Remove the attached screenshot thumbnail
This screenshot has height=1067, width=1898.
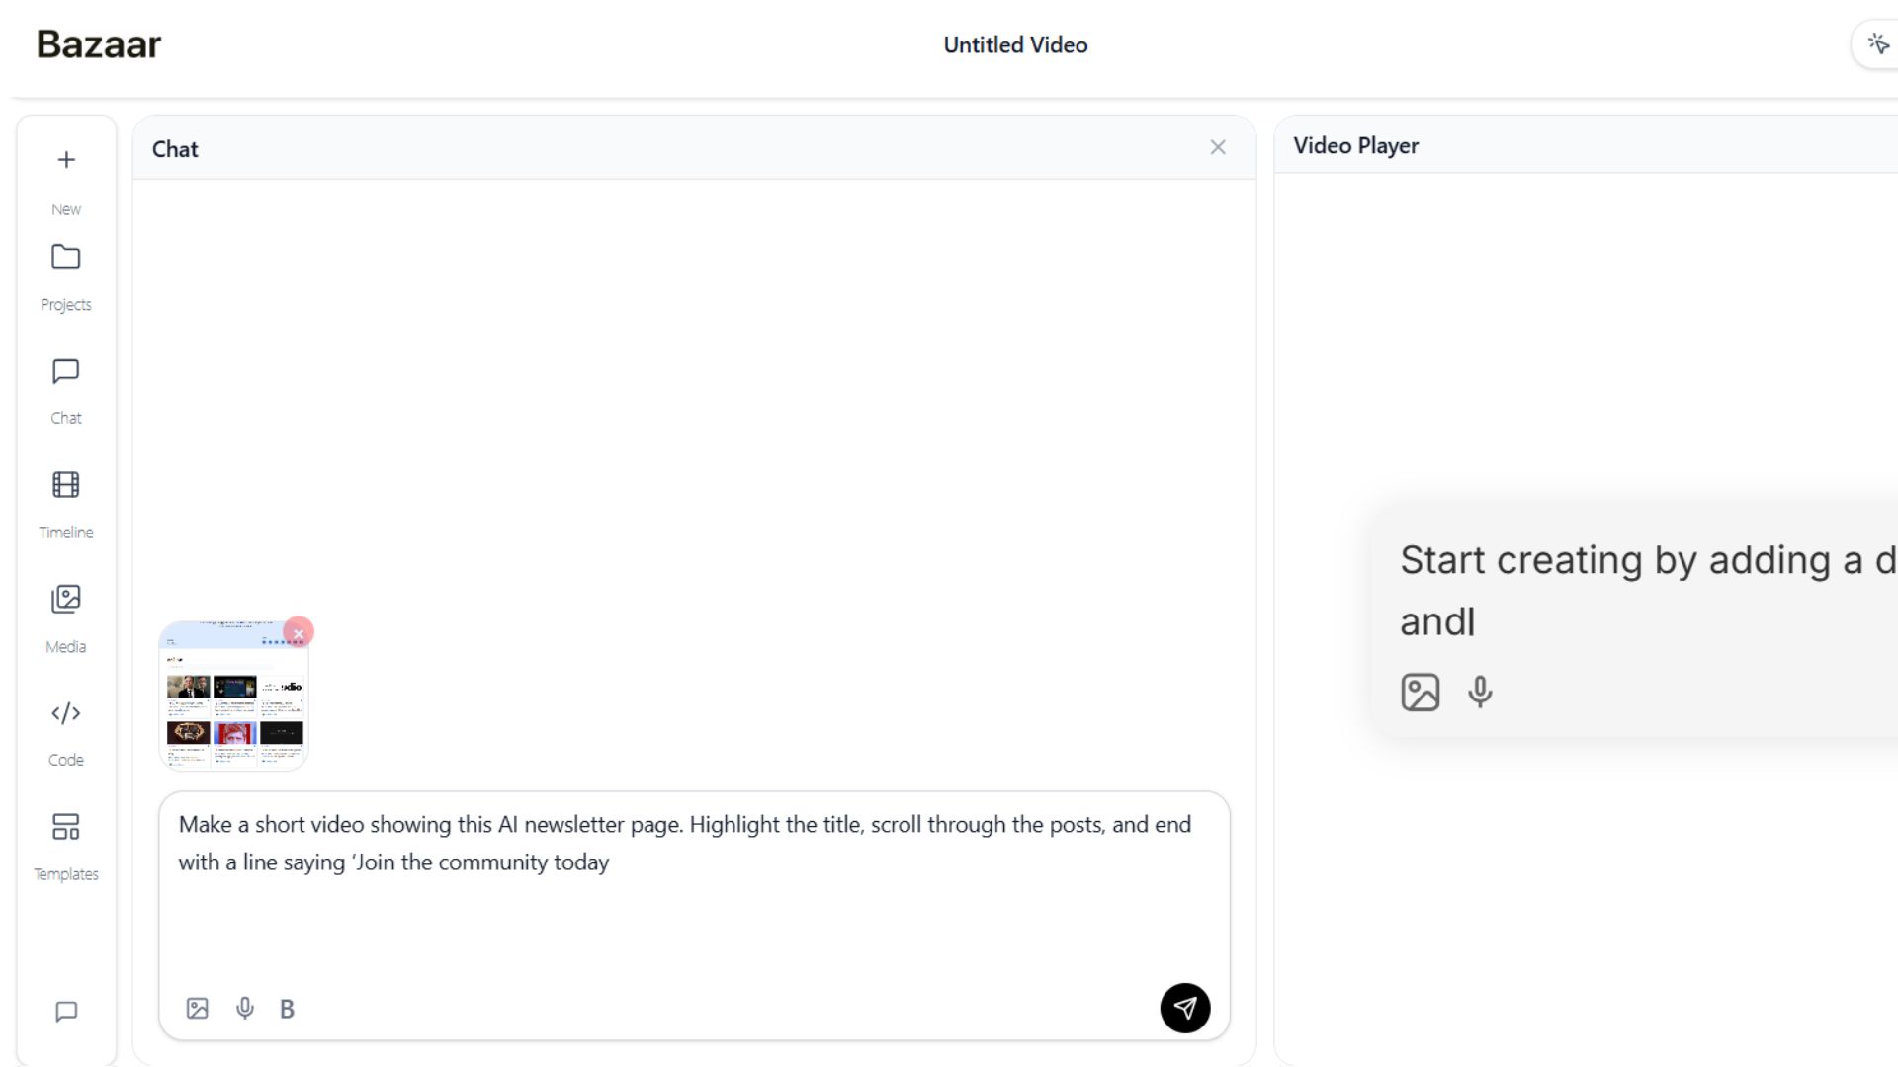(x=299, y=632)
